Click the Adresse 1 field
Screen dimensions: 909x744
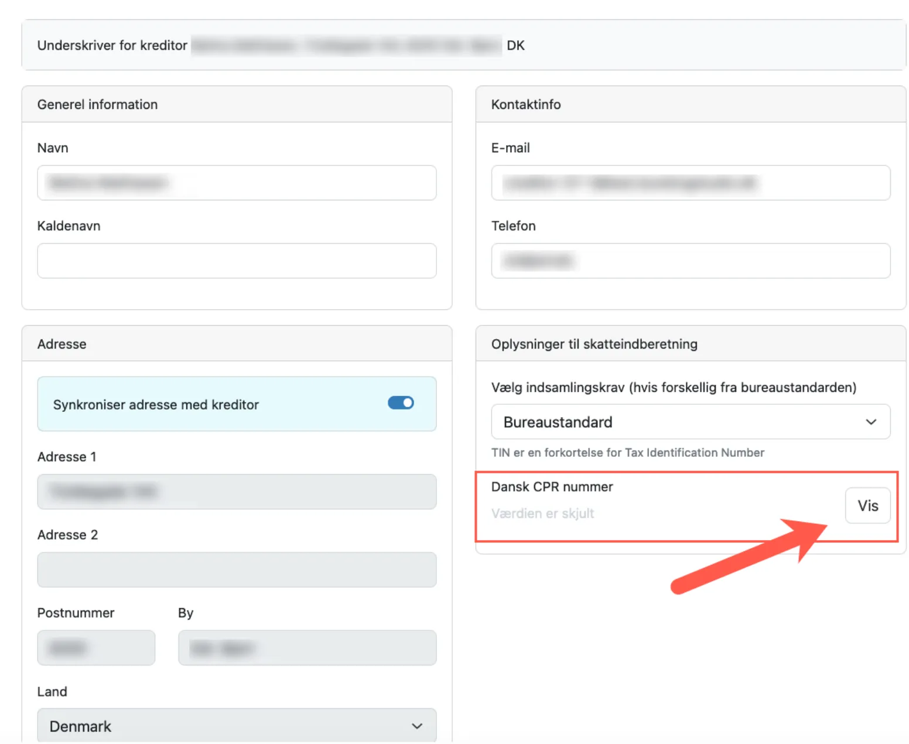[237, 492]
